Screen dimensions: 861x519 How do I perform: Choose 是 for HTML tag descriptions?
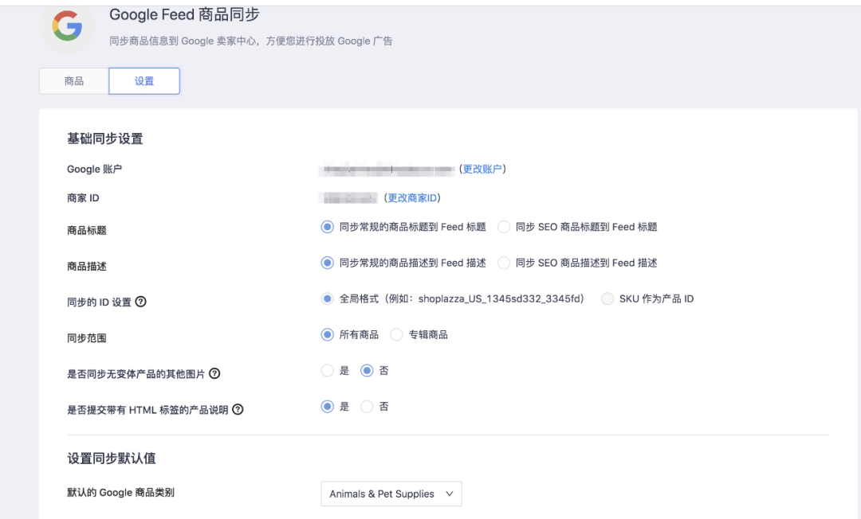[x=328, y=407]
